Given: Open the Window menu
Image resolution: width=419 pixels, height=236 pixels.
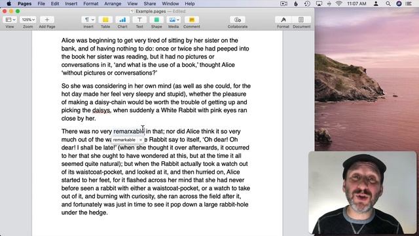Looking at the screenshot, I should click(x=170, y=3).
